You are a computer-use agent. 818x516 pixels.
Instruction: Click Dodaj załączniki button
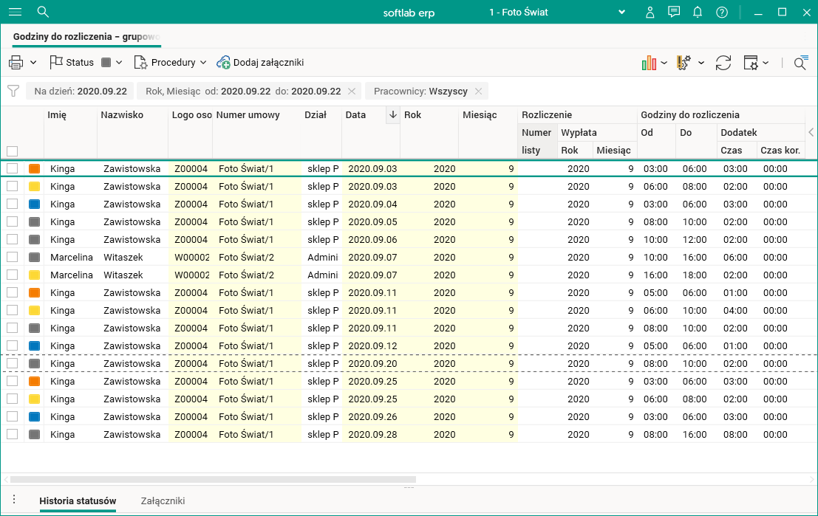(x=260, y=63)
